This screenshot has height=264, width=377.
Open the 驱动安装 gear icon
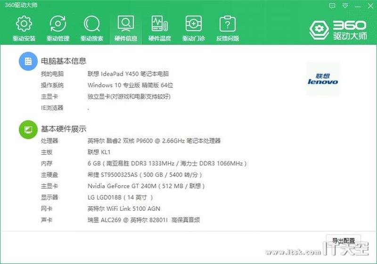point(24,24)
